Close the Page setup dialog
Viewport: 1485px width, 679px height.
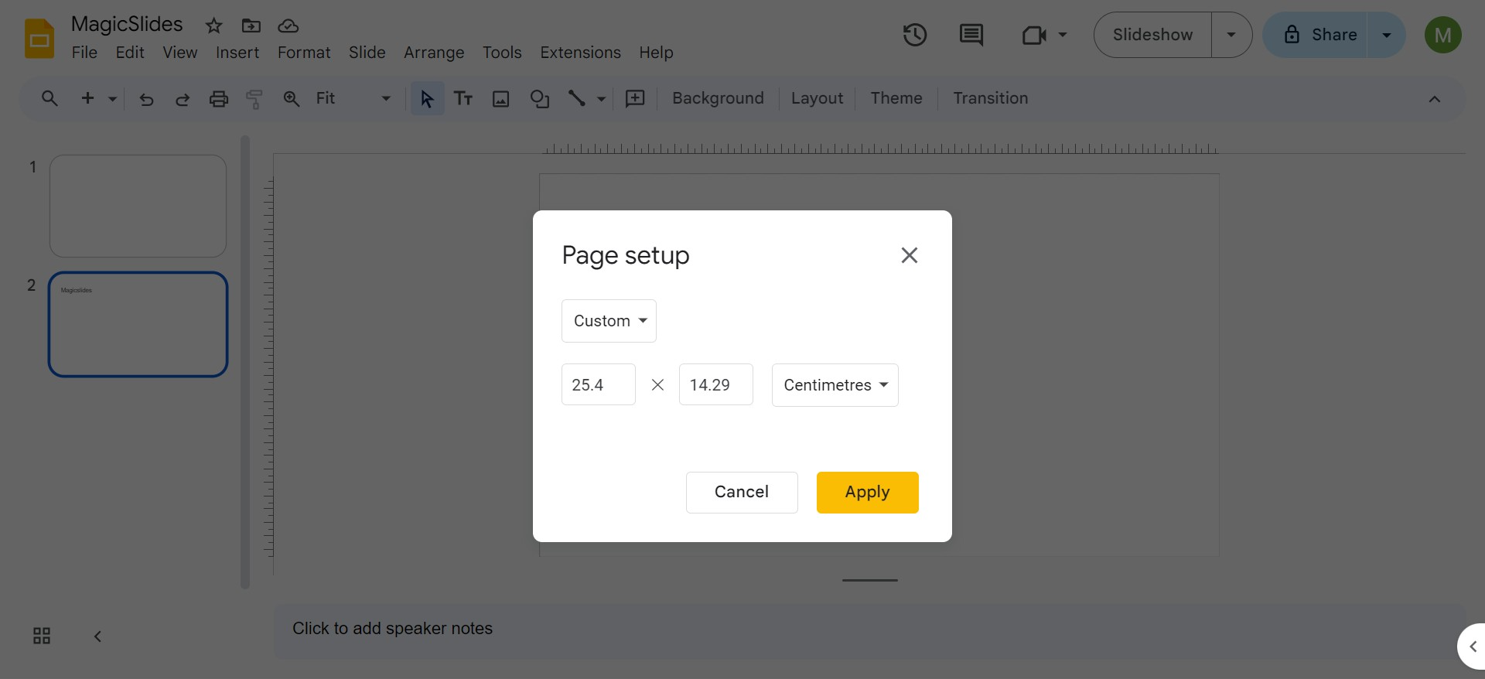pyautogui.click(x=910, y=255)
